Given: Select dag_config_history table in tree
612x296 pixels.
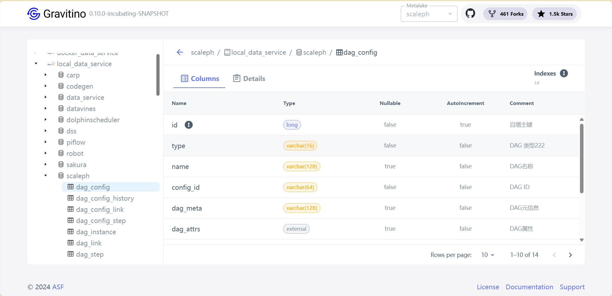Looking at the screenshot, I should 105,198.
